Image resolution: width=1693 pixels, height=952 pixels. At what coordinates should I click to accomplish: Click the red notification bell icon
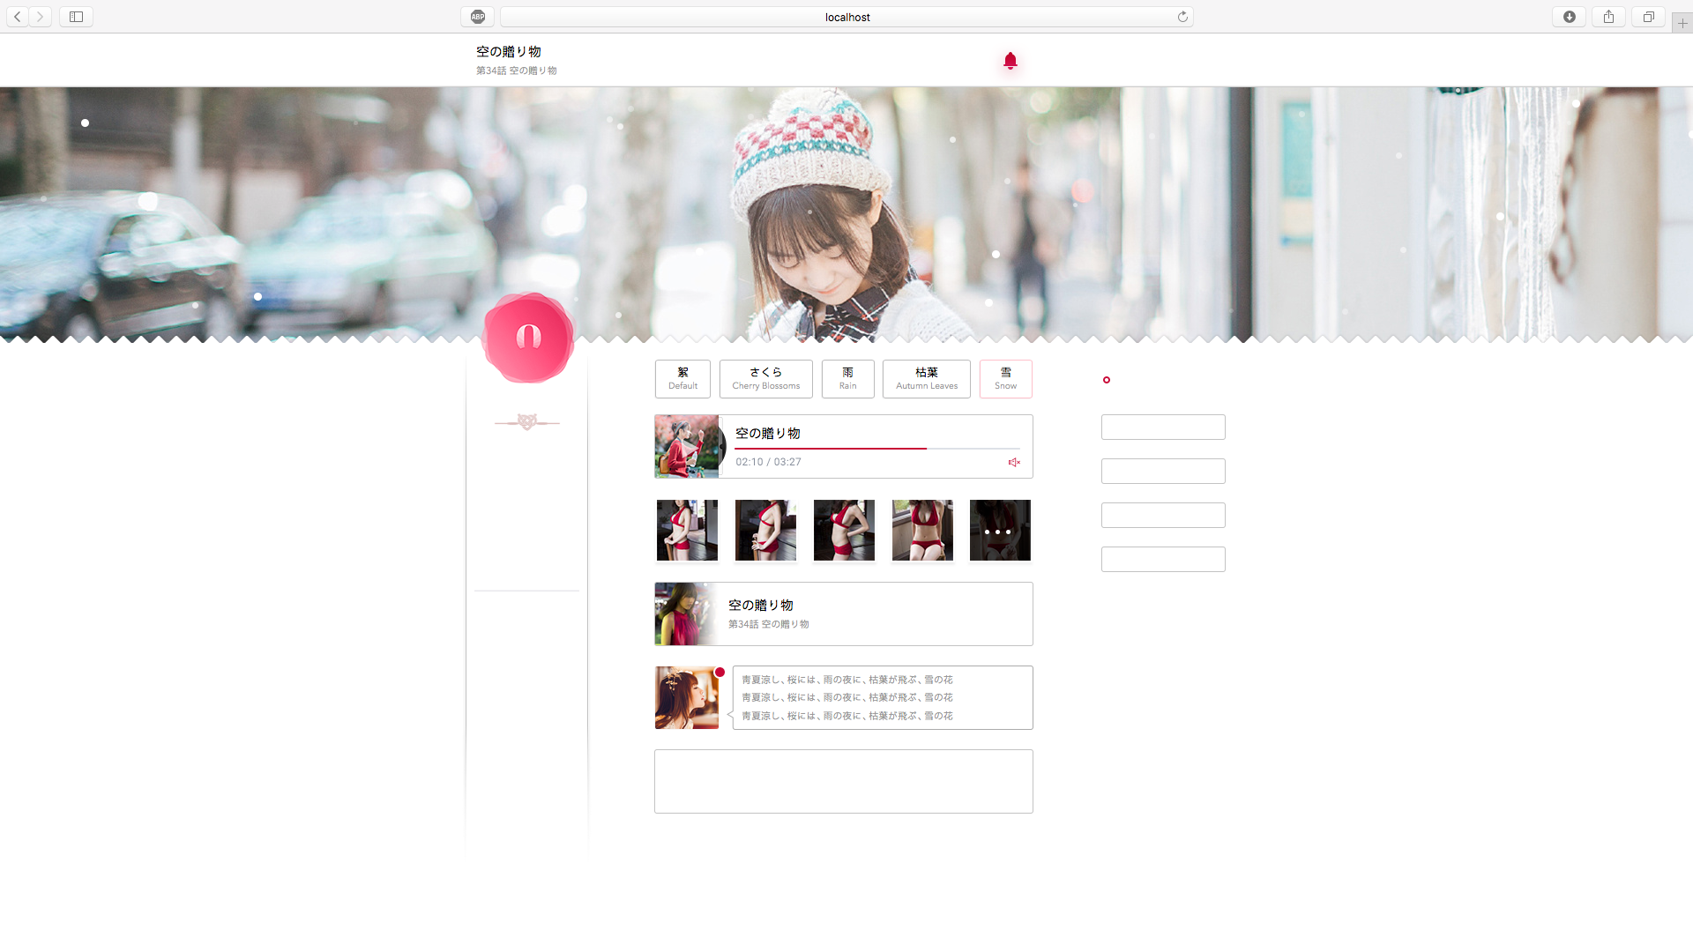click(x=1011, y=61)
